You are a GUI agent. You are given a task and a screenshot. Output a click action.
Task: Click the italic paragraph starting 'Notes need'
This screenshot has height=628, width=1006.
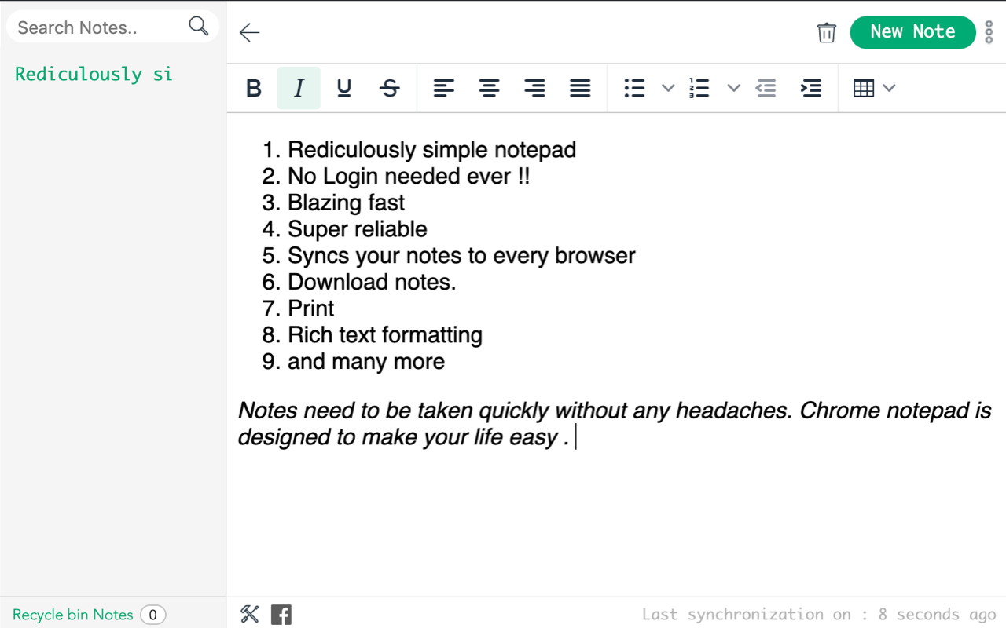pos(615,424)
